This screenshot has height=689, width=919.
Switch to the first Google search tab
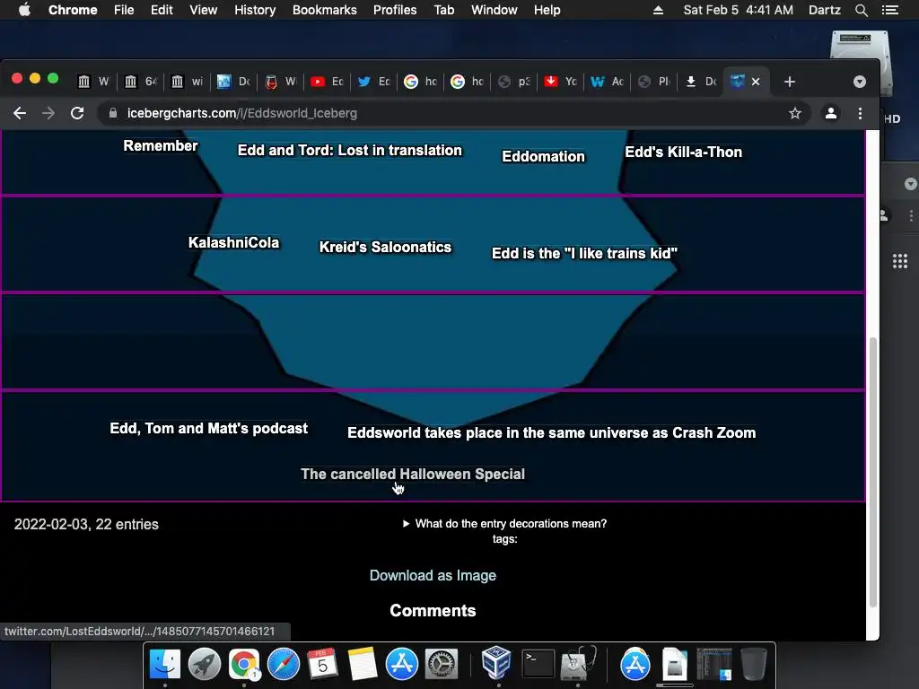(420, 82)
